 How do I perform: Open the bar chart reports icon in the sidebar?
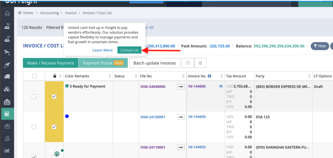click(x=7, y=150)
